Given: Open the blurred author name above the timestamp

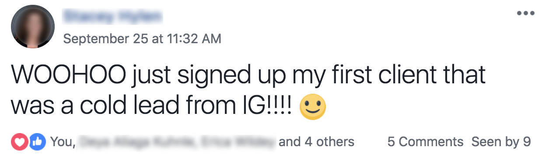Looking at the screenshot, I should click(112, 17).
